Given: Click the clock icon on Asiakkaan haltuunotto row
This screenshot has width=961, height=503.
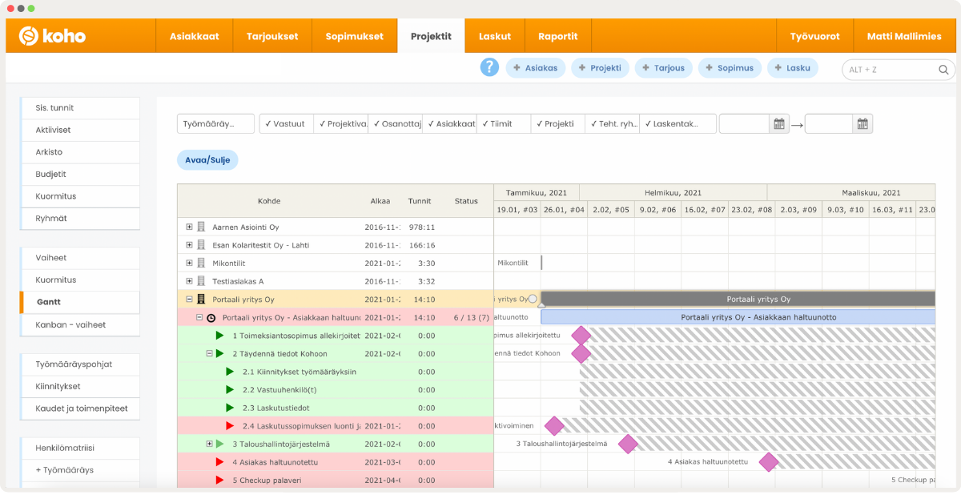Looking at the screenshot, I should (x=211, y=318).
